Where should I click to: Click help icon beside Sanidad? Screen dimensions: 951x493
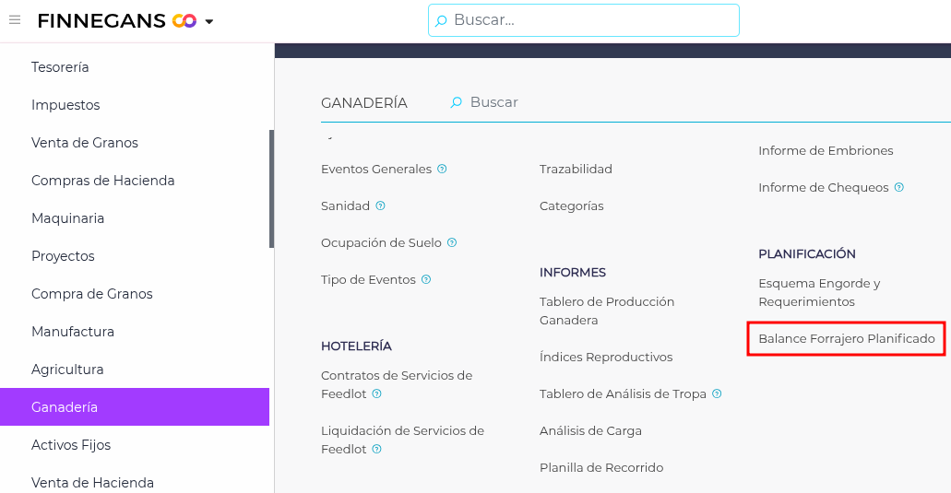(381, 205)
